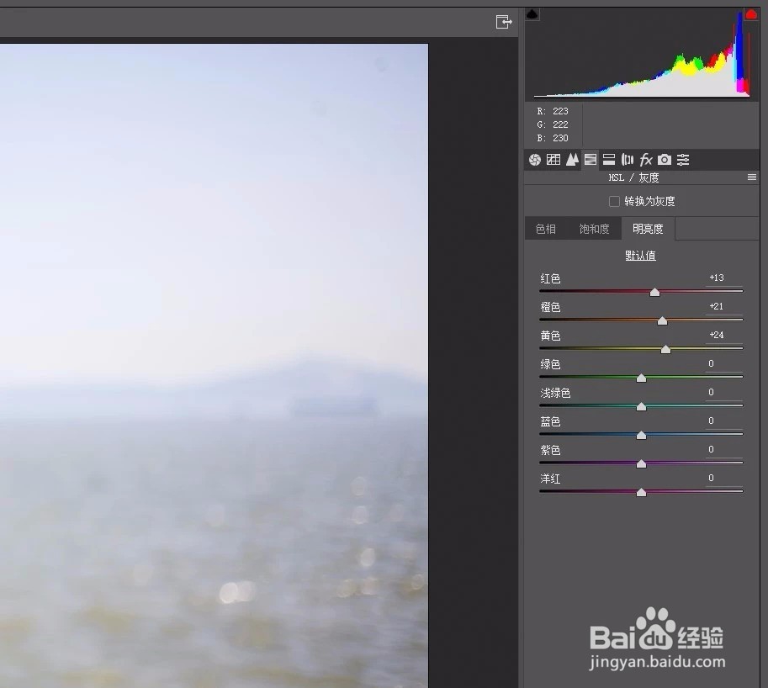Enable the 转换为灰度 checkbox
Viewport: 768px width, 688px height.
614,201
